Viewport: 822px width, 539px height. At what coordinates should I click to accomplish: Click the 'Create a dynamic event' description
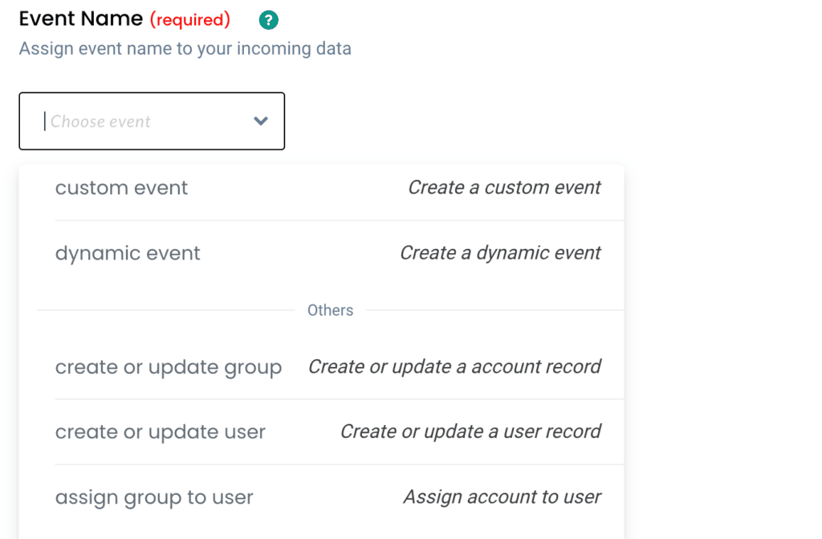(x=500, y=254)
